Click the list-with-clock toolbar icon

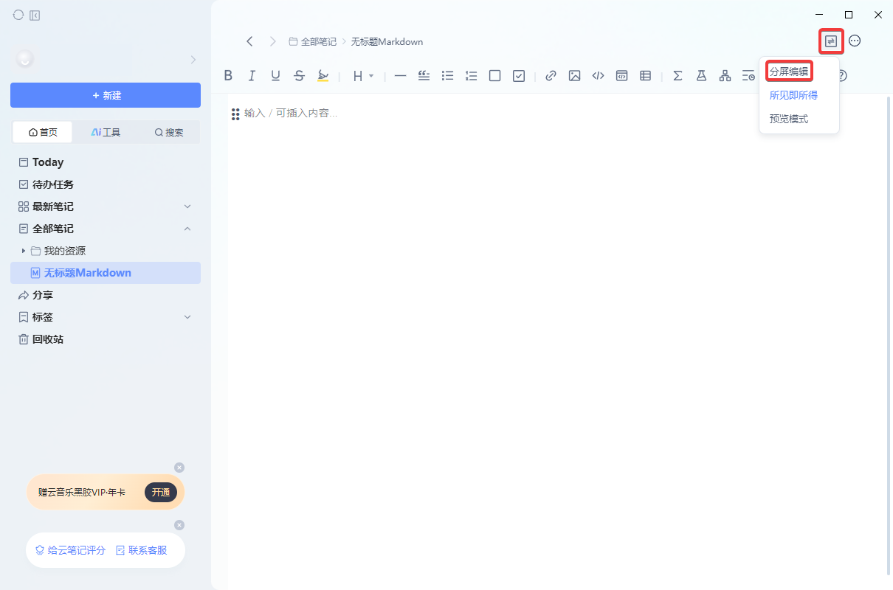tap(748, 75)
